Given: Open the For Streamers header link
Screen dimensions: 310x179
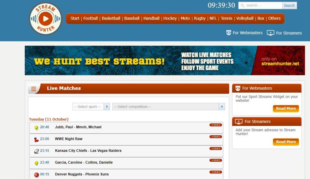Looking at the screenshot, I should click(x=289, y=33).
